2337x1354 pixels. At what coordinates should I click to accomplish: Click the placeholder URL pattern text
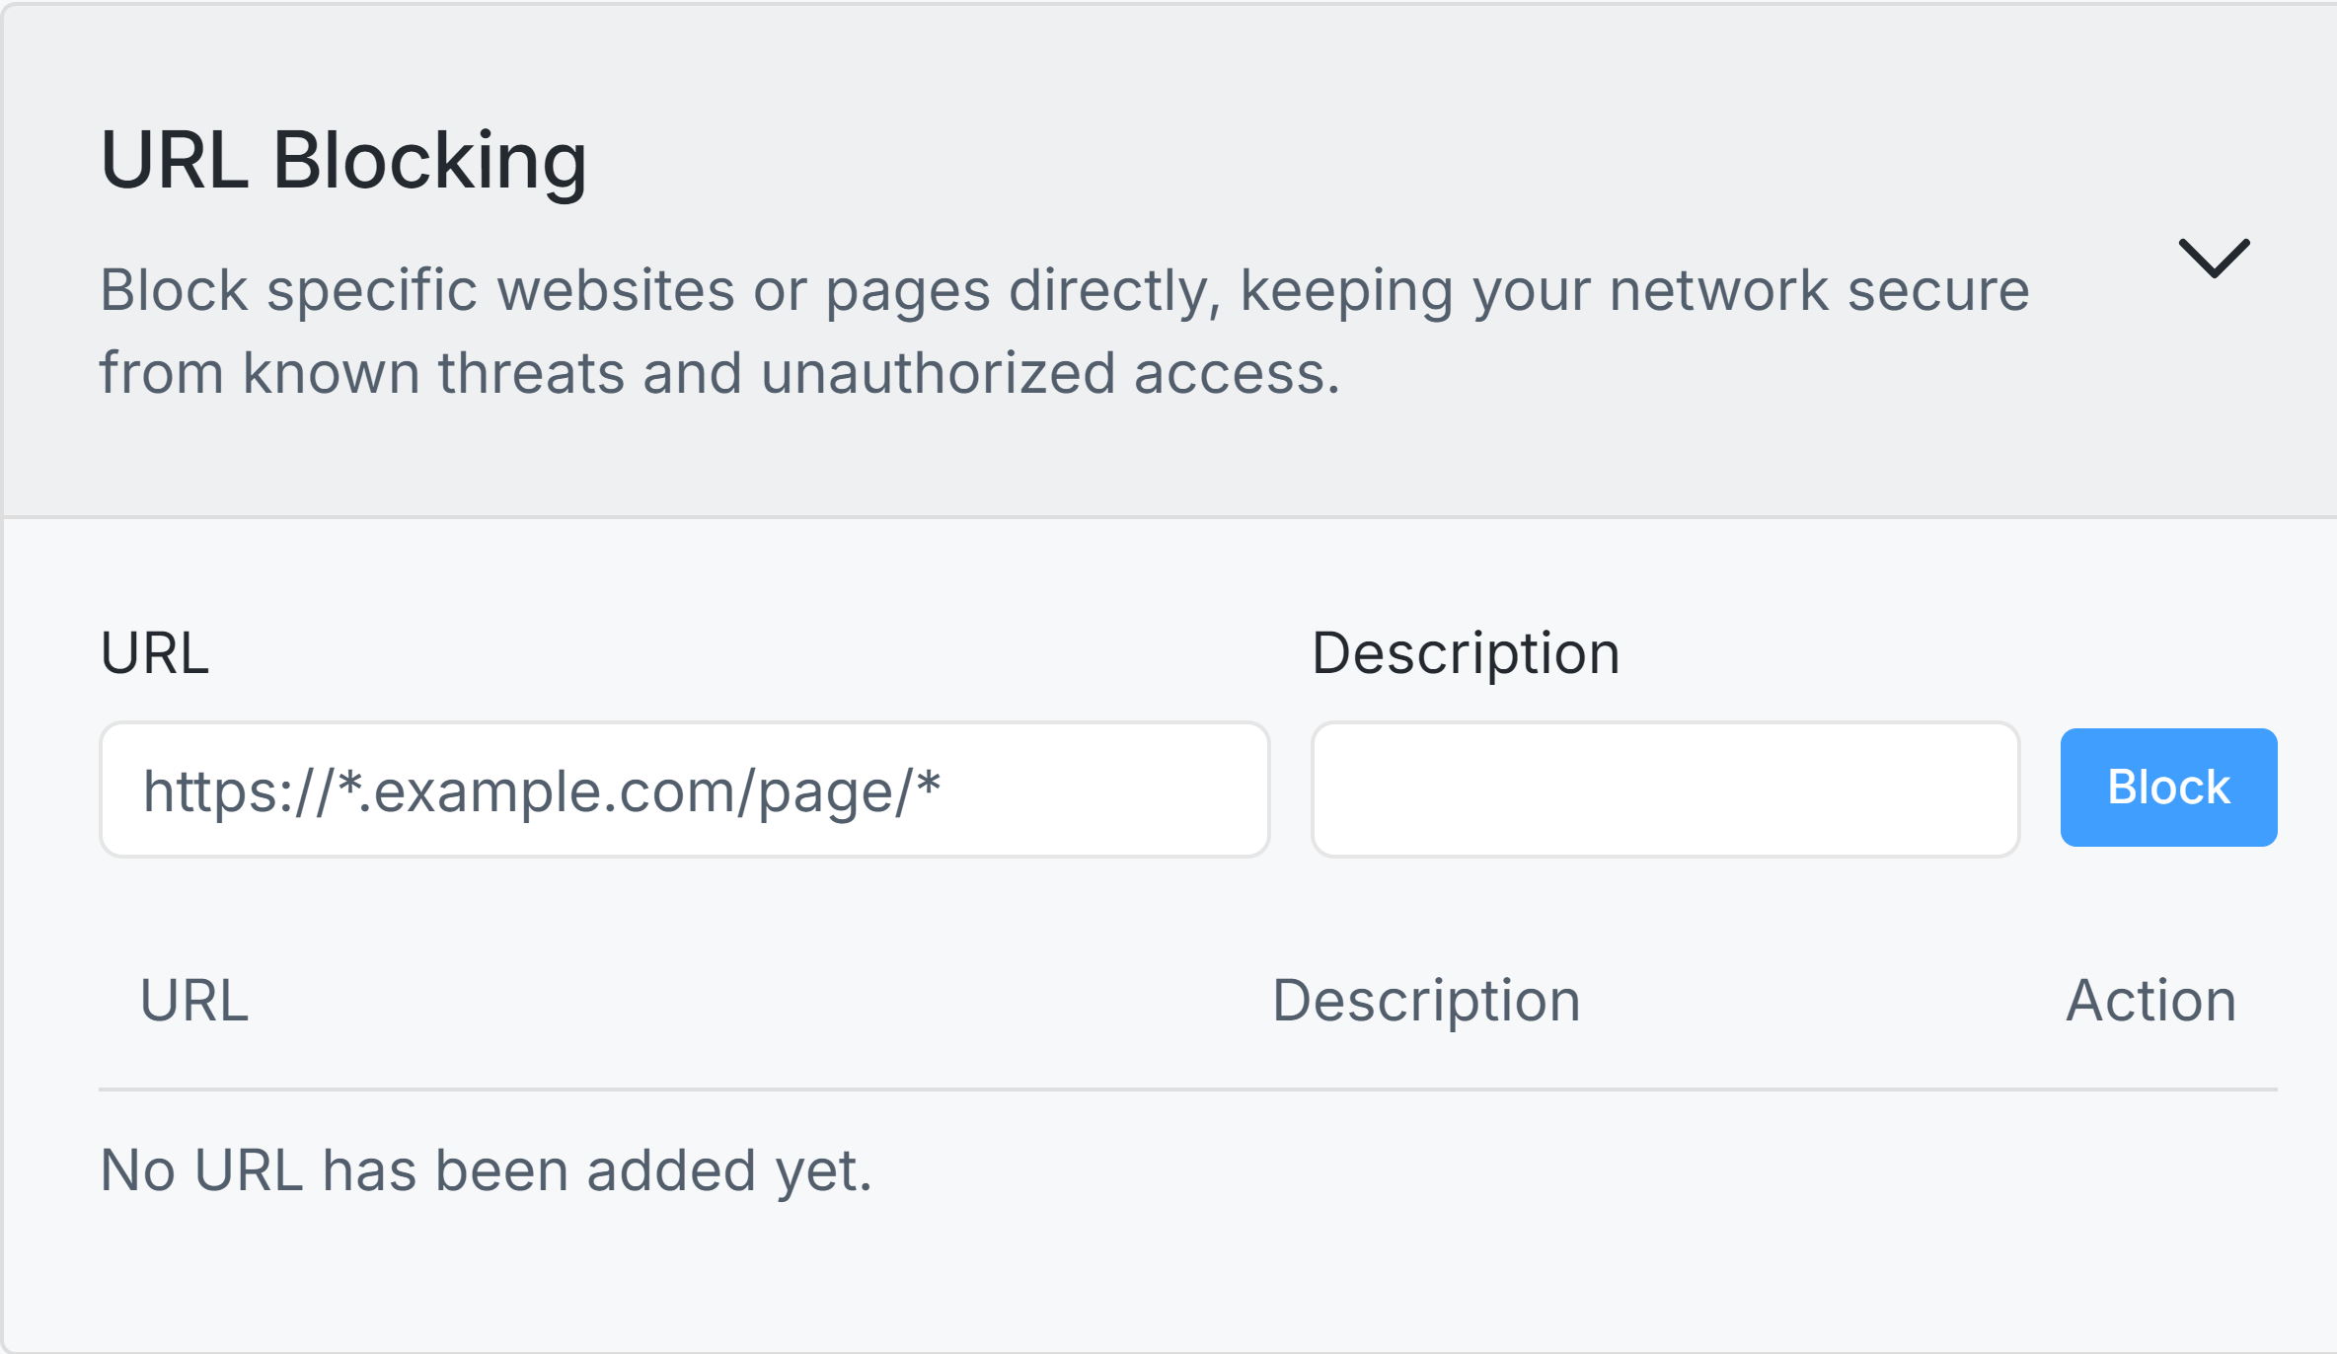click(x=544, y=787)
